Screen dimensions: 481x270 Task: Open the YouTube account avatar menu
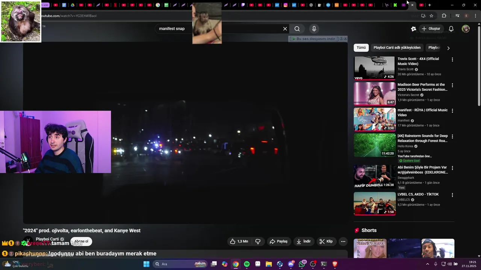point(466,28)
